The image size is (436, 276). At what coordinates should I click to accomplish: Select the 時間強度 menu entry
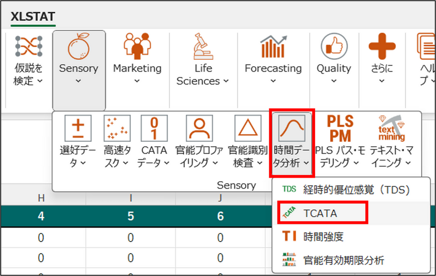pyautogui.click(x=352, y=237)
